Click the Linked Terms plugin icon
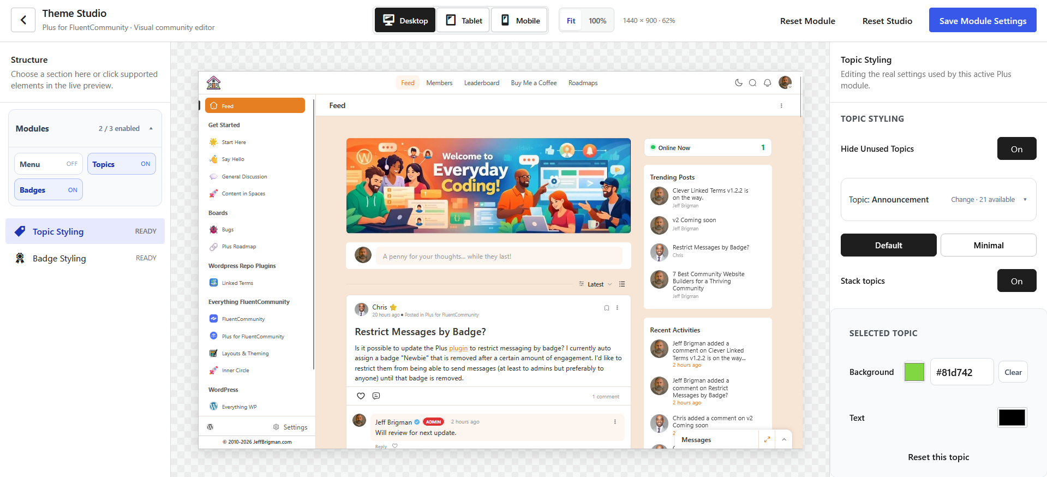 click(213, 283)
